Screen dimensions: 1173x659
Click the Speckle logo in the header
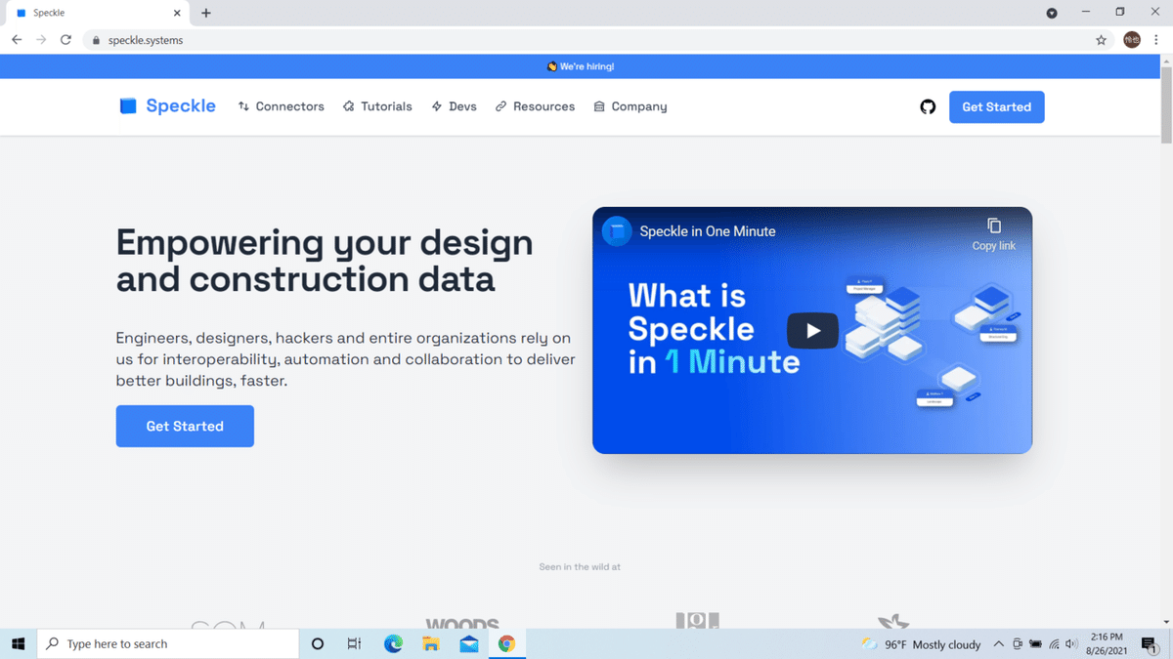(167, 106)
